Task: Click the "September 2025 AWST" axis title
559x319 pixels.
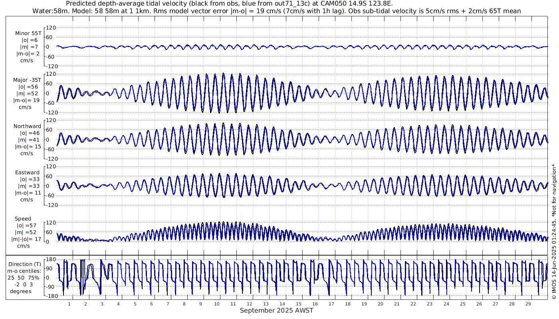Action: (x=277, y=311)
